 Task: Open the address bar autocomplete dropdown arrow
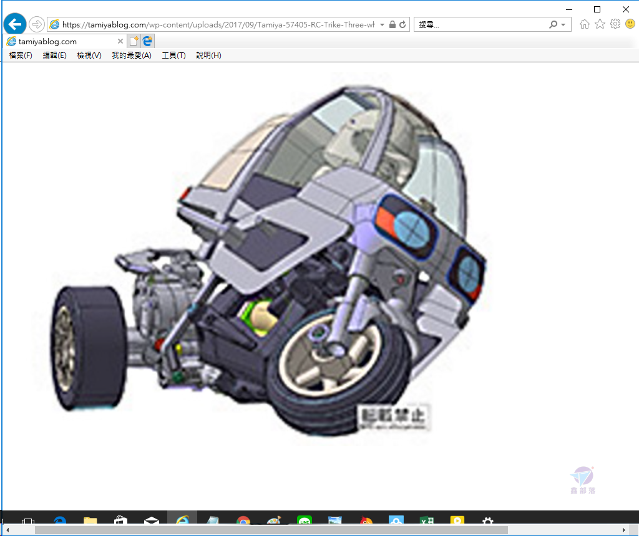[382, 25]
